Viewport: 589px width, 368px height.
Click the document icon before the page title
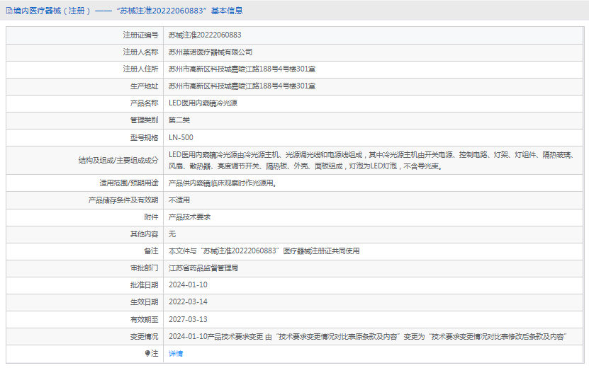click(x=9, y=11)
